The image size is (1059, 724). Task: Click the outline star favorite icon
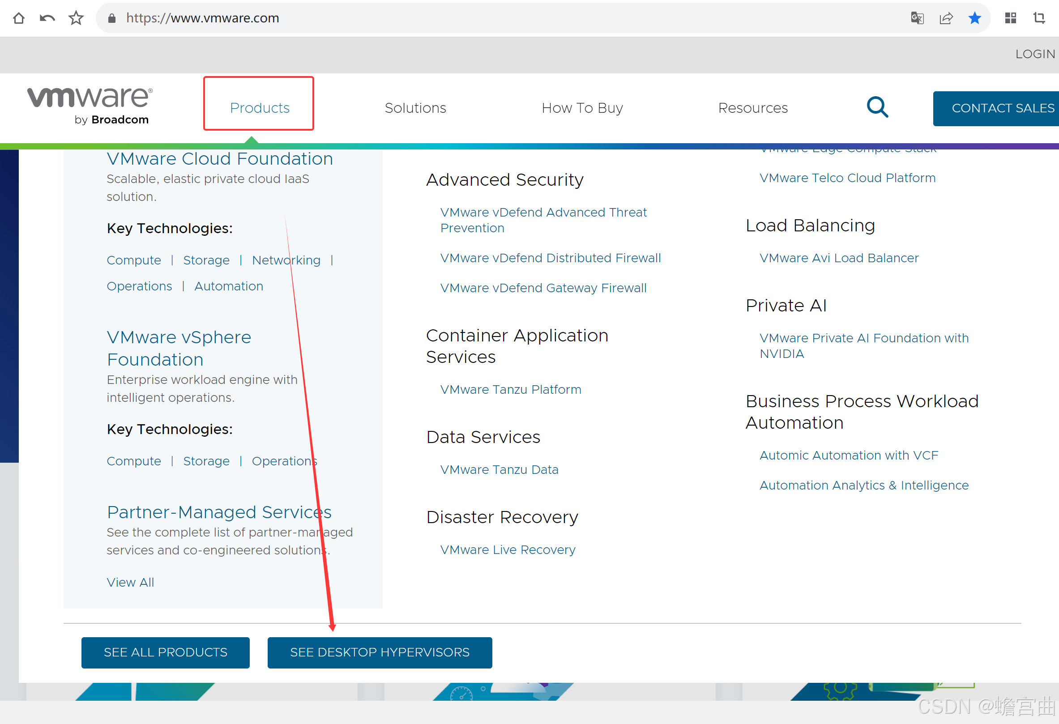76,18
